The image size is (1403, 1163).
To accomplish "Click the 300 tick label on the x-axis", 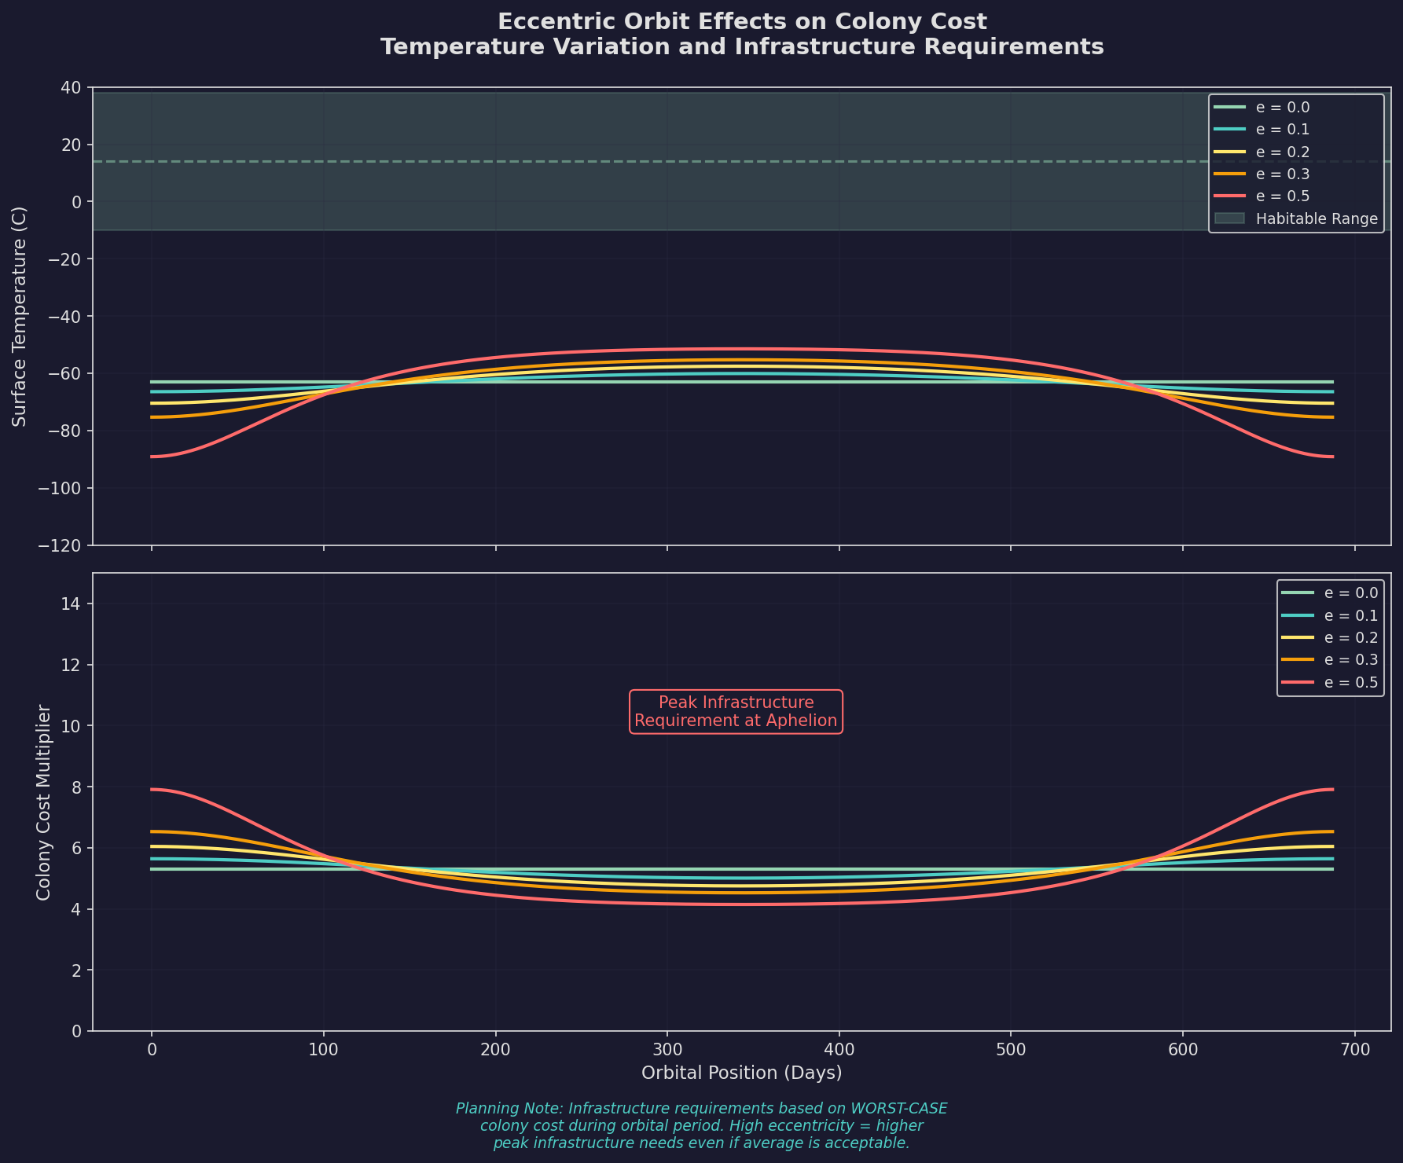I will coord(667,1050).
